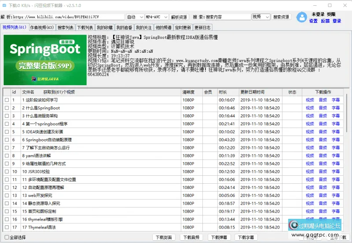352x243 pixels.
Task: Switch to 作者视频(63) tab
Action: pyautogui.click(x=42, y=28)
